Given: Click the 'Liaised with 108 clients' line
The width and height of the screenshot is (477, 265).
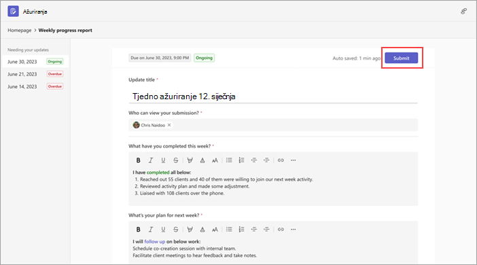Looking at the screenshot, I should (182, 193).
